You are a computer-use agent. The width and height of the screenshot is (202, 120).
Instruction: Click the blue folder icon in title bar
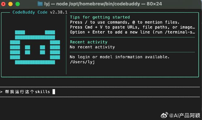[40, 4]
